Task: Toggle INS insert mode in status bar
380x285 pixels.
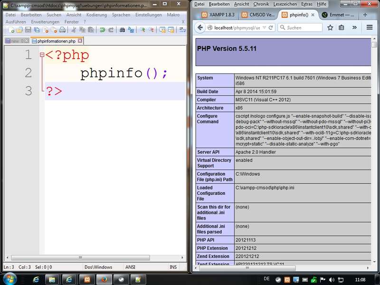Action: coord(173,267)
